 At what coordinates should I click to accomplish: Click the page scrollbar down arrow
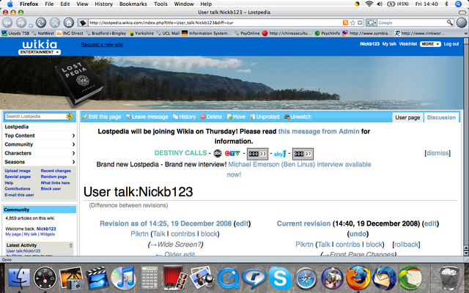click(x=466, y=253)
